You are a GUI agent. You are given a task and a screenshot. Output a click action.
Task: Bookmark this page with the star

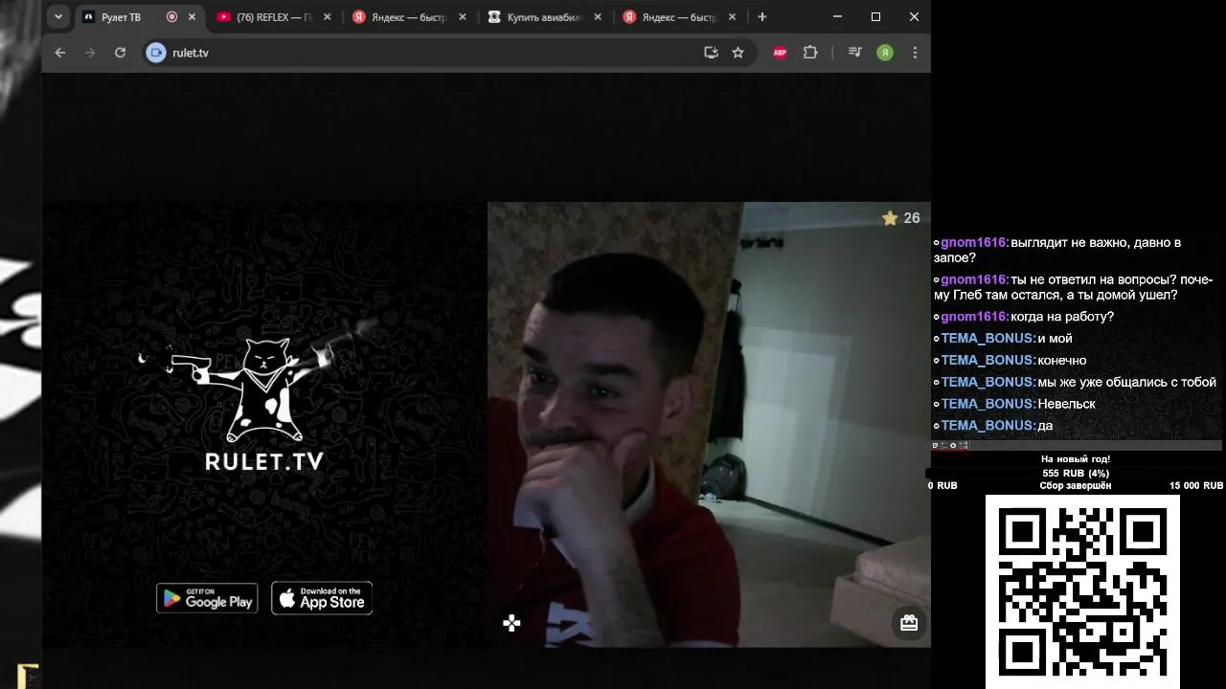(x=738, y=53)
